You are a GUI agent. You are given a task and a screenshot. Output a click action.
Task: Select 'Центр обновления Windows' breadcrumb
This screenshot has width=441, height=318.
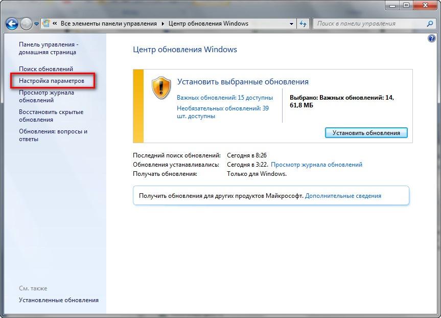pos(208,24)
